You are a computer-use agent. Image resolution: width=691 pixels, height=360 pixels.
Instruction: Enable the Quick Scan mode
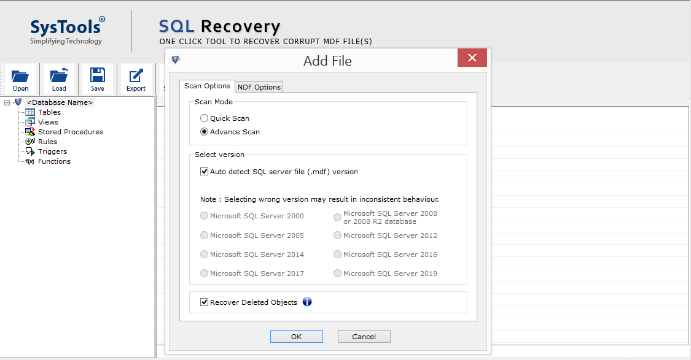click(x=204, y=118)
